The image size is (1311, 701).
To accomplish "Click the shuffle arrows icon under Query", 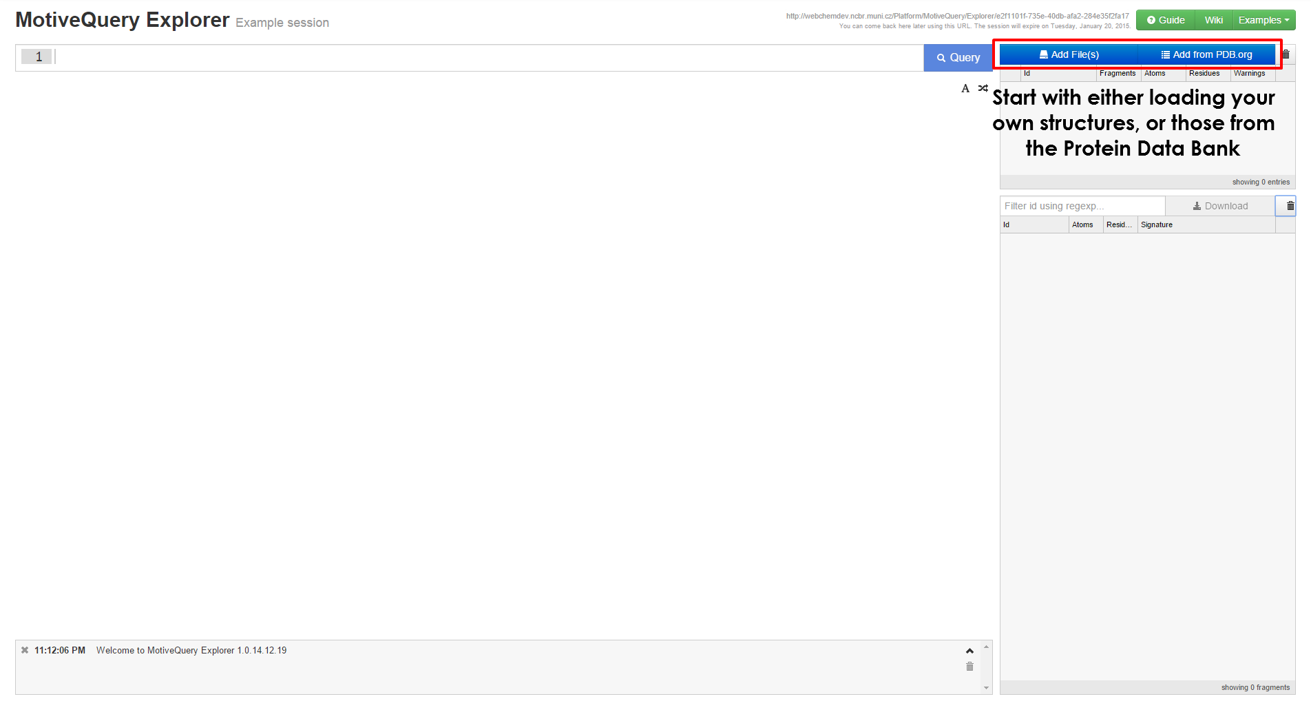I will click(983, 88).
